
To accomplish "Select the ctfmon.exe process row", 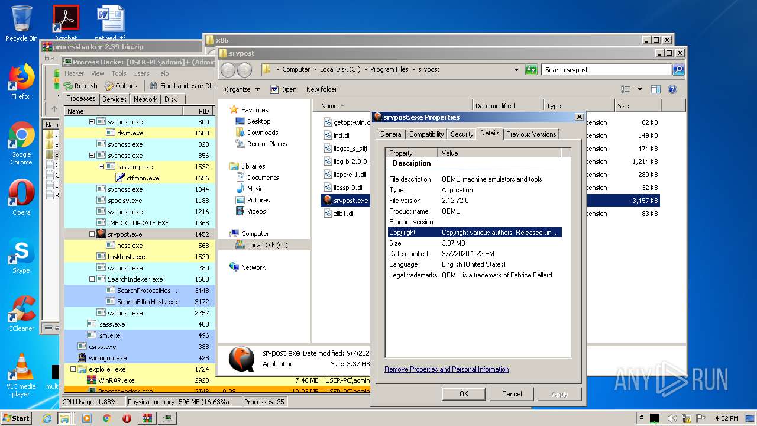I will click(139, 178).
